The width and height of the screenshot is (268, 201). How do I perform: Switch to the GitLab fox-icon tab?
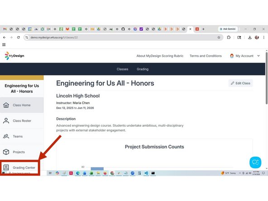tap(67, 29)
